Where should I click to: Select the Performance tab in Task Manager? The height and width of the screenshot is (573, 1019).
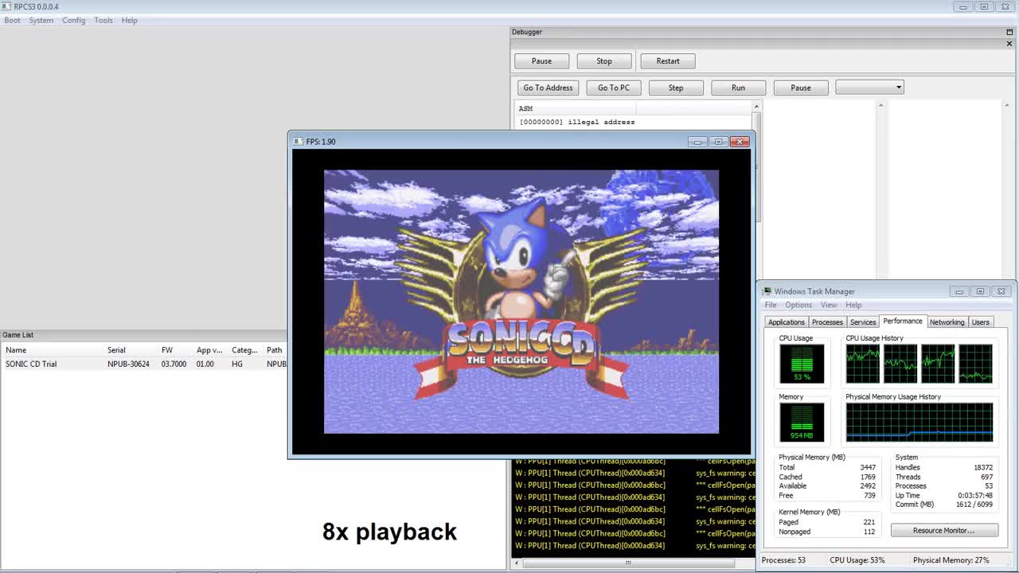click(903, 322)
